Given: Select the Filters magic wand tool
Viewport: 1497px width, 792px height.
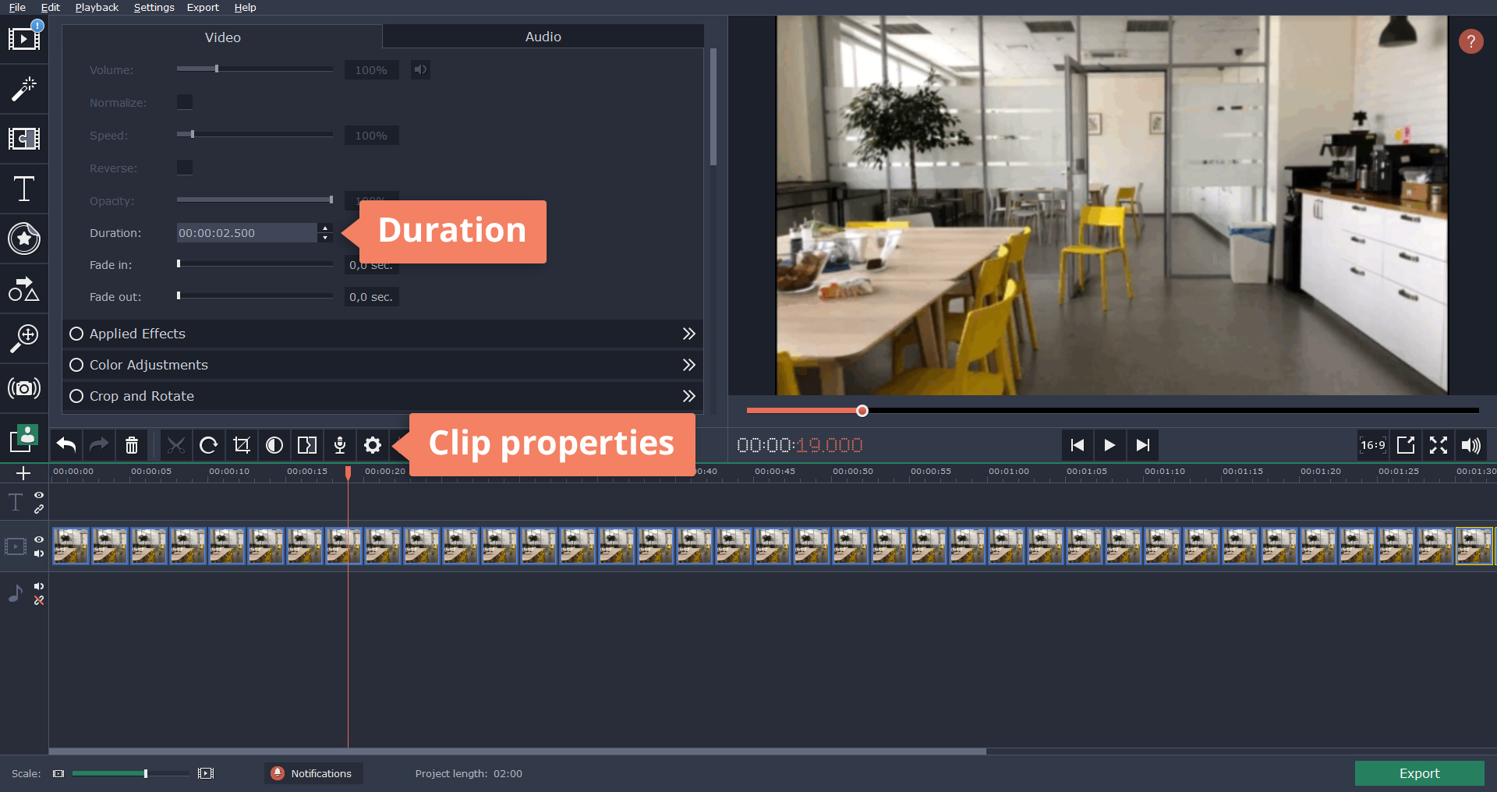Looking at the screenshot, I should tap(25, 89).
